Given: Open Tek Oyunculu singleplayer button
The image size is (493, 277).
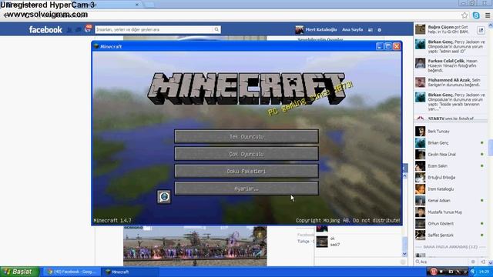Looking at the screenshot, I should [246, 137].
